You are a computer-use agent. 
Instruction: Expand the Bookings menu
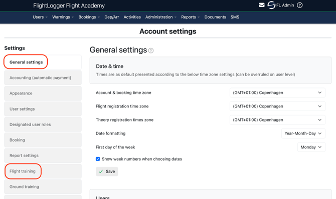[x=89, y=17]
